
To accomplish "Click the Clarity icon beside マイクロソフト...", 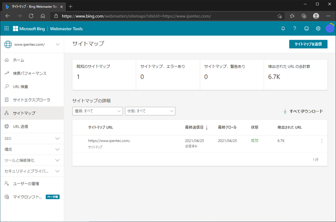I will (7, 197).
